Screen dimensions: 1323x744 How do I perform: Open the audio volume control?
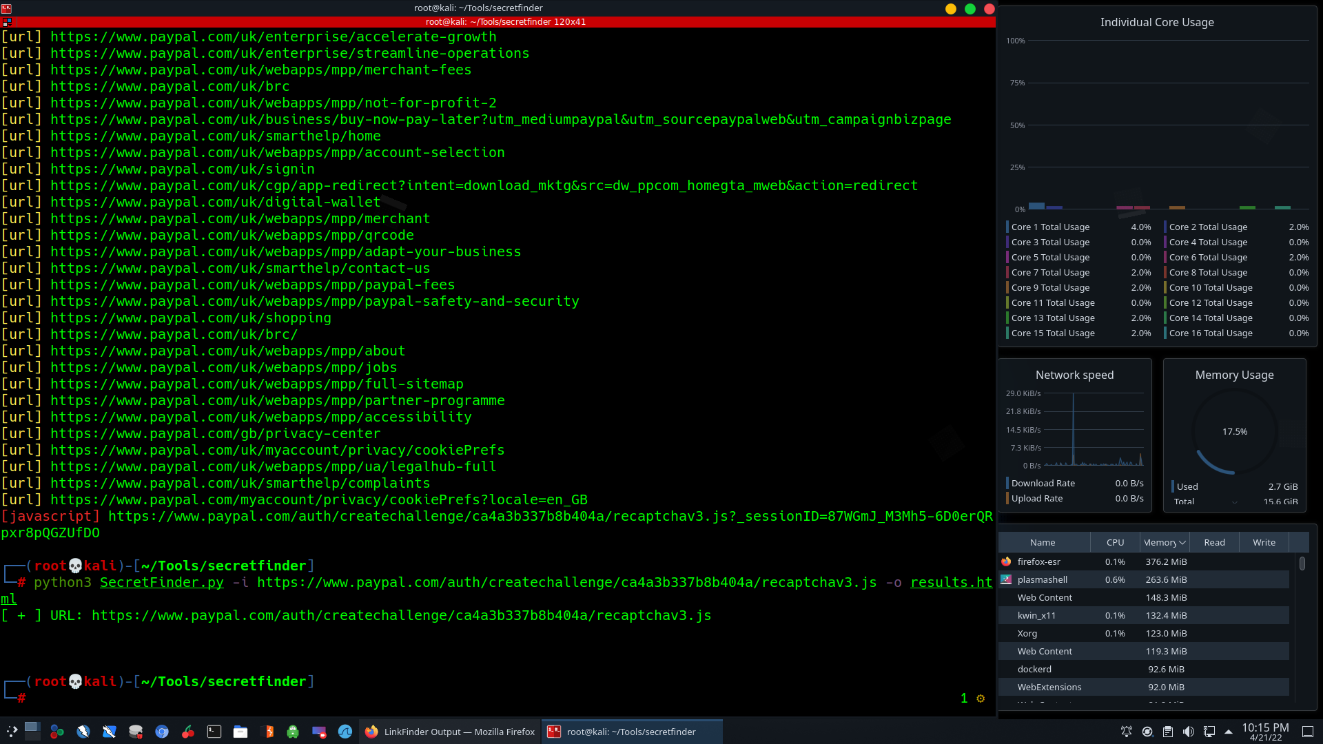1188,732
